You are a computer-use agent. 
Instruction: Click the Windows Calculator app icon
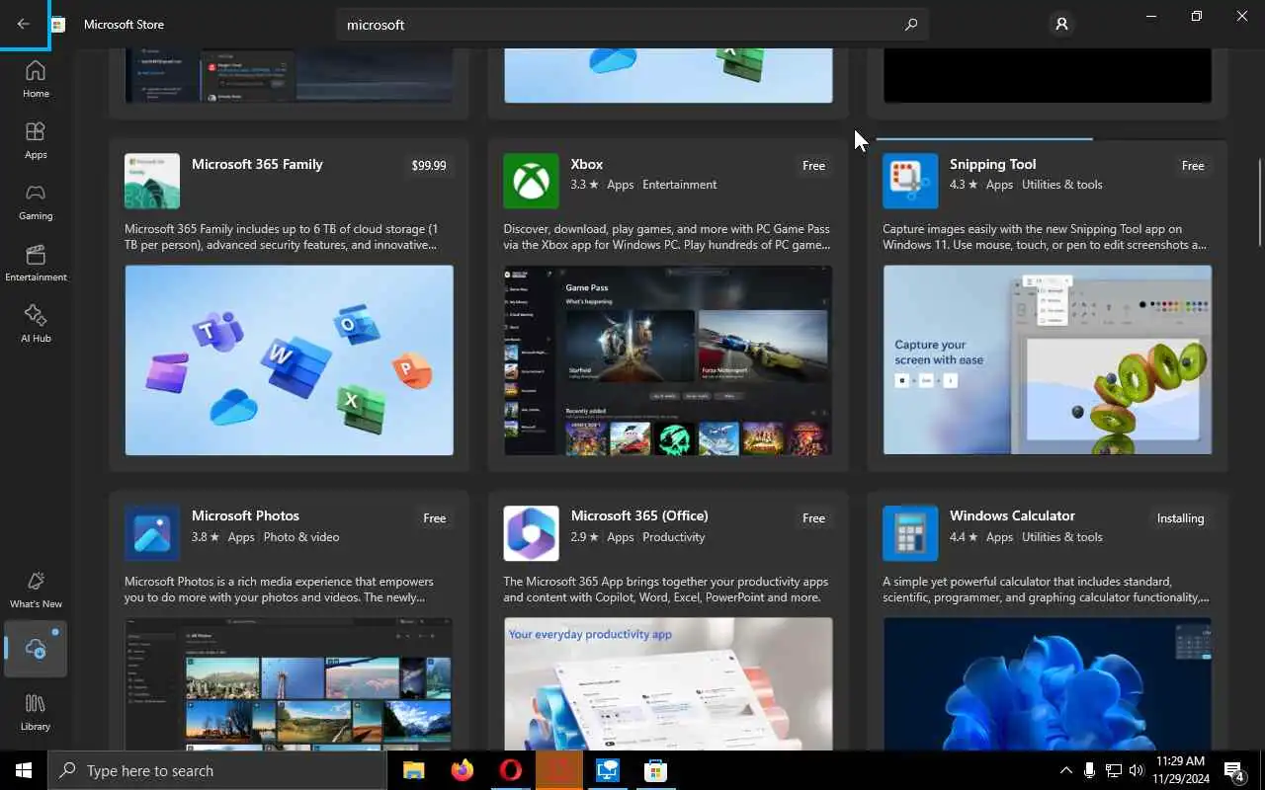click(x=910, y=533)
